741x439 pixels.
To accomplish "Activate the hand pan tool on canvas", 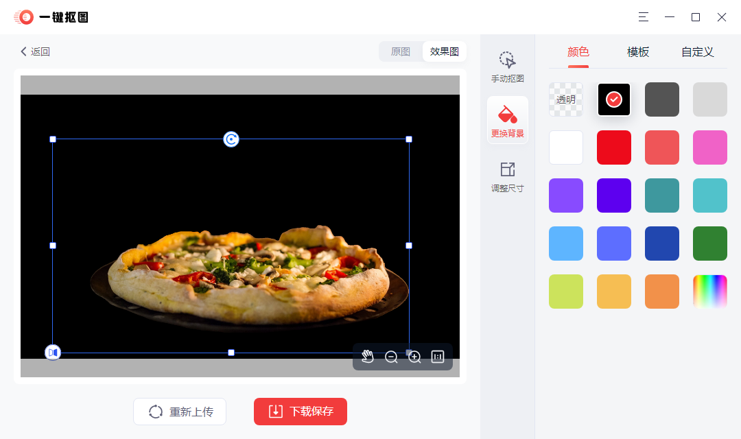I will pos(368,356).
